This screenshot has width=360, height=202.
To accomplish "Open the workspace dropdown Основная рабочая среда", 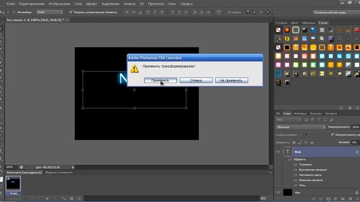I will tap(336, 12).
